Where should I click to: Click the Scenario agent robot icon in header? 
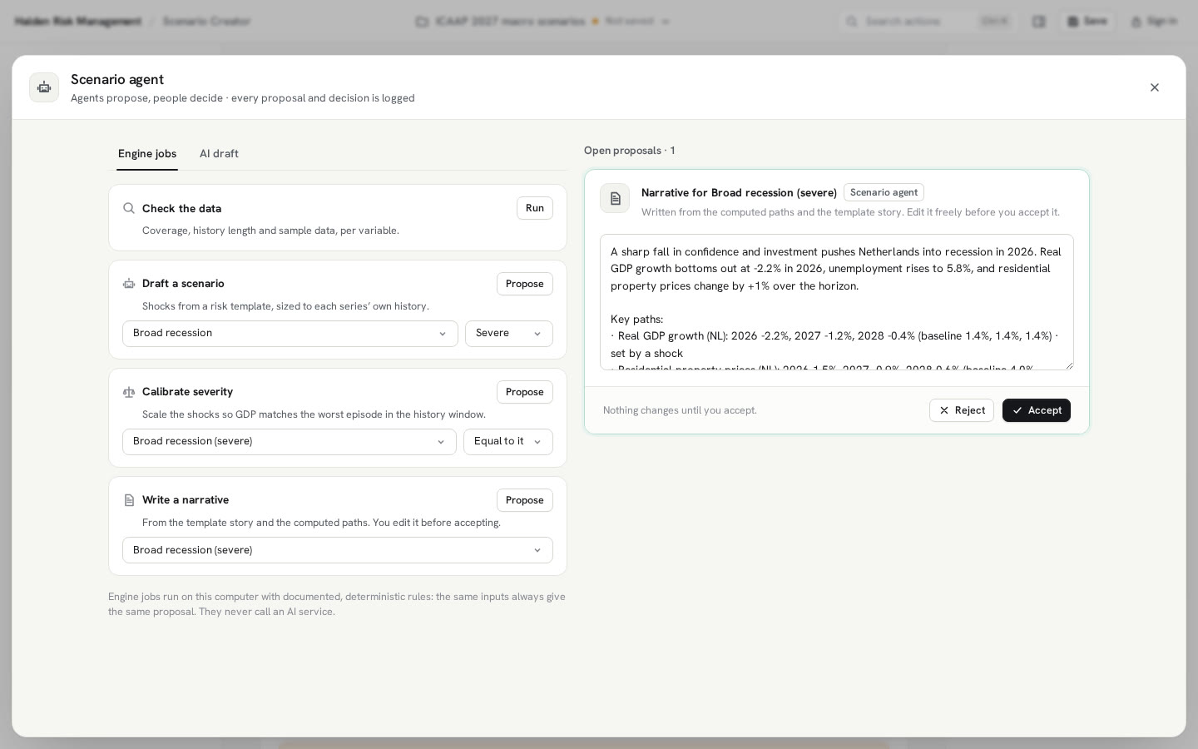point(44,87)
